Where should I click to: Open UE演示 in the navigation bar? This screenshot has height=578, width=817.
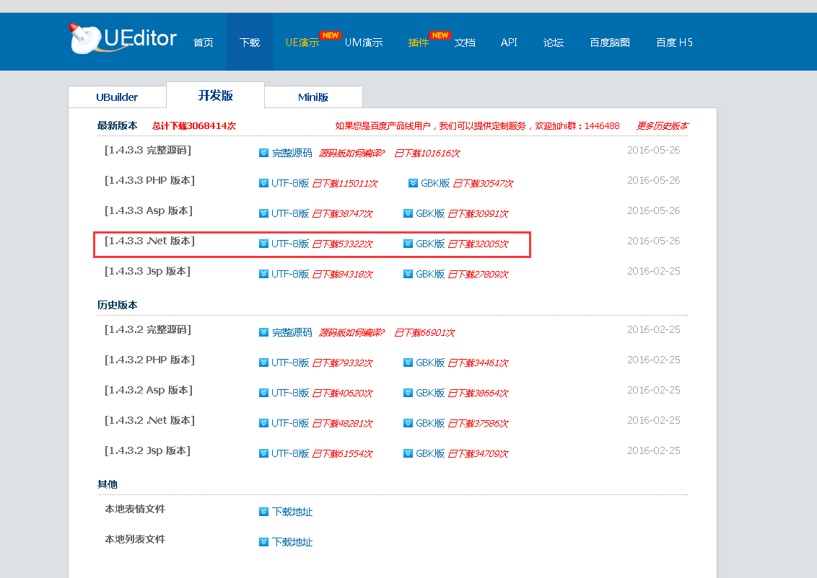[x=302, y=43]
